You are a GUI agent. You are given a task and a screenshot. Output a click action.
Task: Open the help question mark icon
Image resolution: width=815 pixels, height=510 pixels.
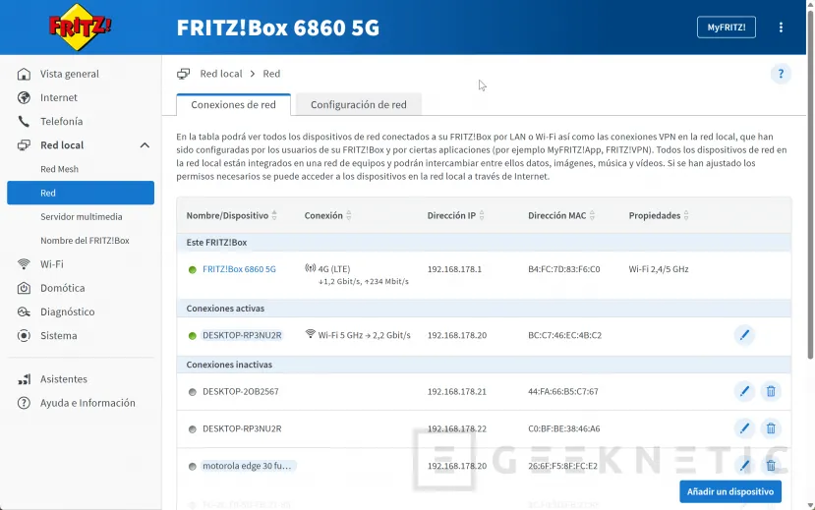click(x=781, y=74)
